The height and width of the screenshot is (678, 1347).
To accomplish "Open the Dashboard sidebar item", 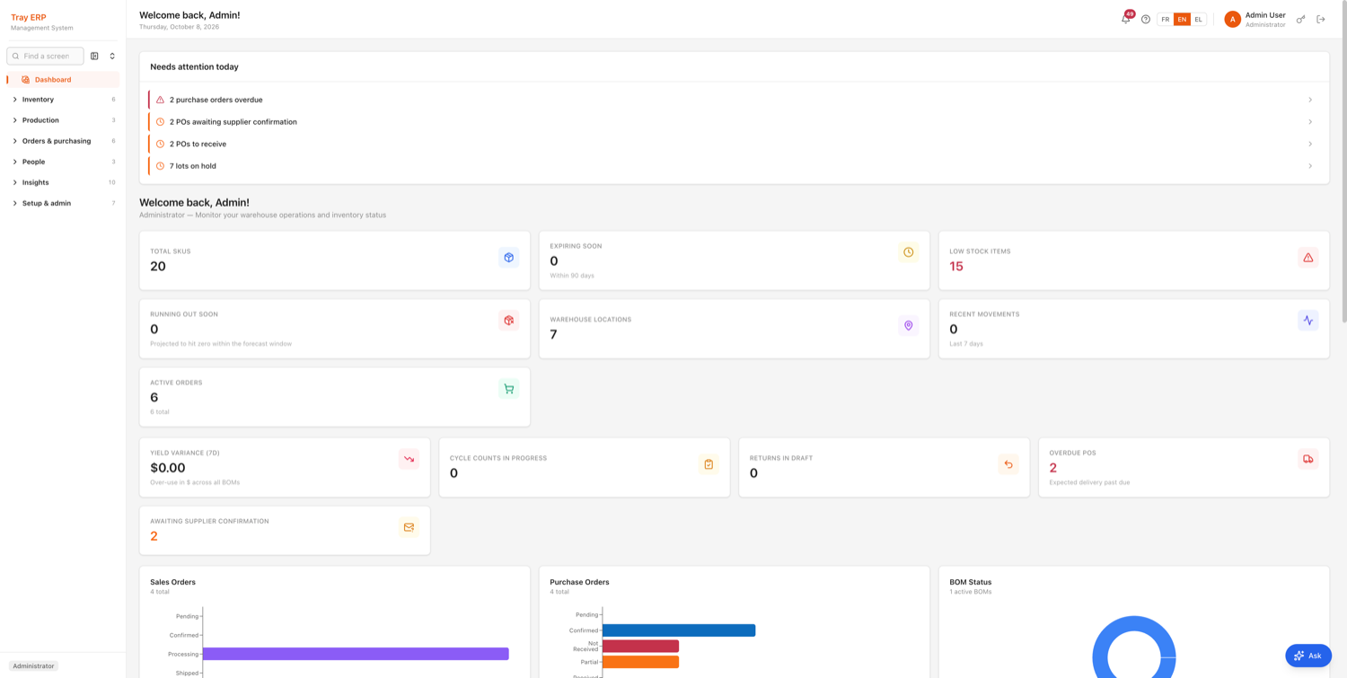I will [x=63, y=79].
